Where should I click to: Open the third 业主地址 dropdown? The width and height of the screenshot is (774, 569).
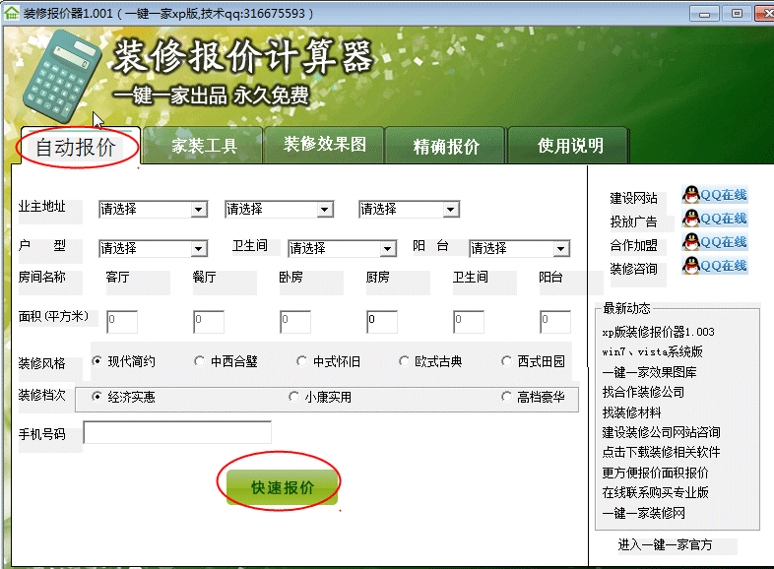pos(410,210)
